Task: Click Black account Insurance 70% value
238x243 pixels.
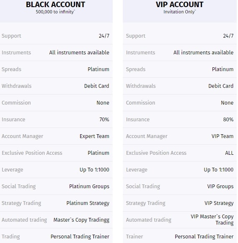Action: (x=104, y=120)
